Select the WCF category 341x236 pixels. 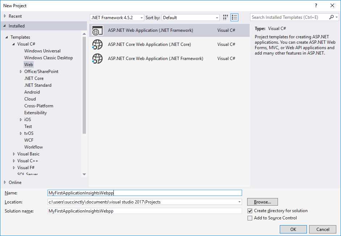tap(29, 140)
